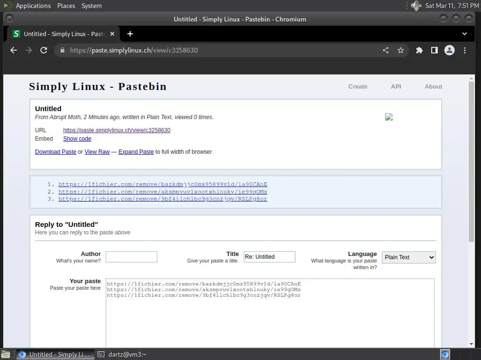Image resolution: width=481 pixels, height=360 pixels.
Task: Click the workspace switcher icon in the bottom-right panel
Action: 445,354
